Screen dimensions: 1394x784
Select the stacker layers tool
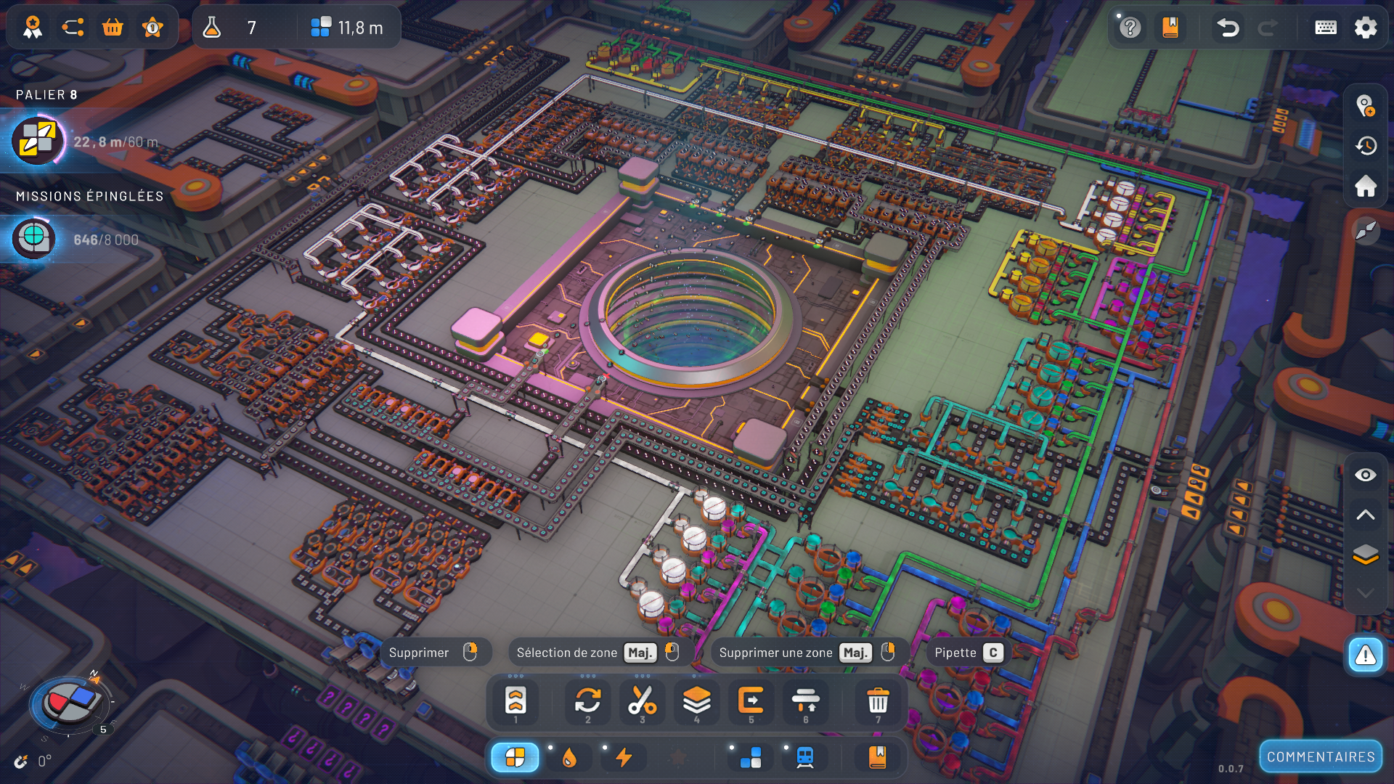(696, 701)
